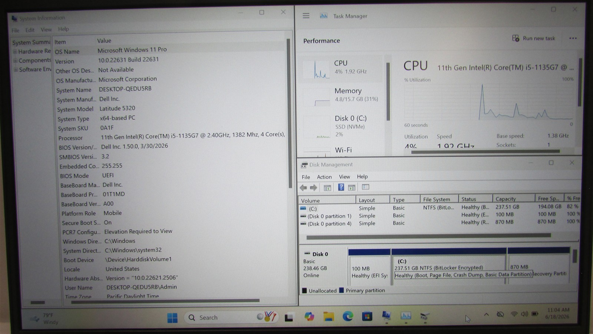Open Disk Management Action menu
This screenshot has height=334, width=593.
point(324,177)
